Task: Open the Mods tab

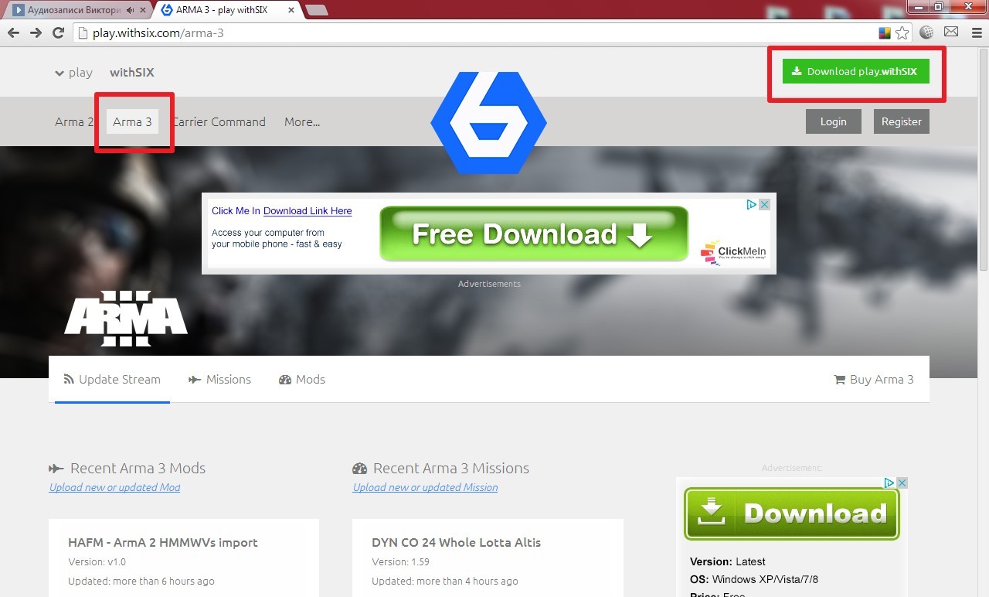Action: [x=302, y=380]
